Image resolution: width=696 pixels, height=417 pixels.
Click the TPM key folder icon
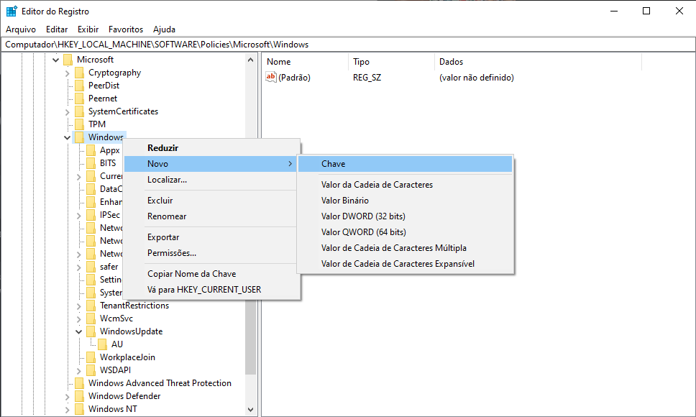click(x=79, y=124)
